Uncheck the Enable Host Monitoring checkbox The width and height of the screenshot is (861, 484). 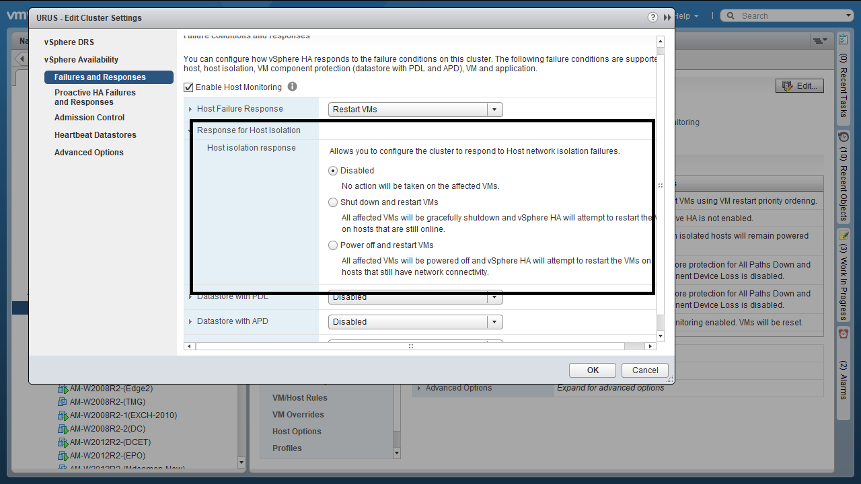(189, 87)
